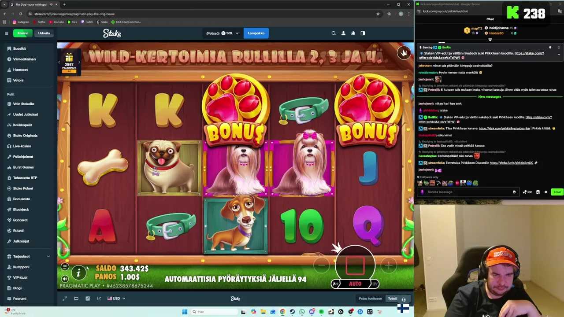564x317 pixels.
Task: Open the Kick chat points infinity icon
Action: coord(527,192)
